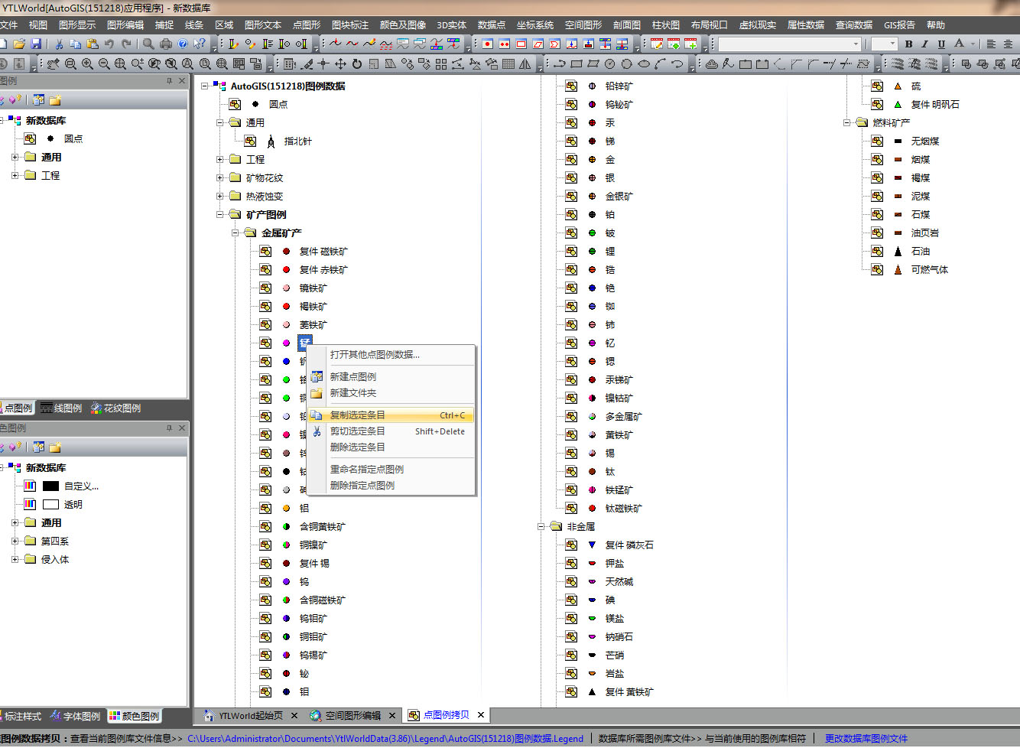The height and width of the screenshot is (748, 1020).
Task: Open the 图形编辑 menu
Action: coord(125,25)
